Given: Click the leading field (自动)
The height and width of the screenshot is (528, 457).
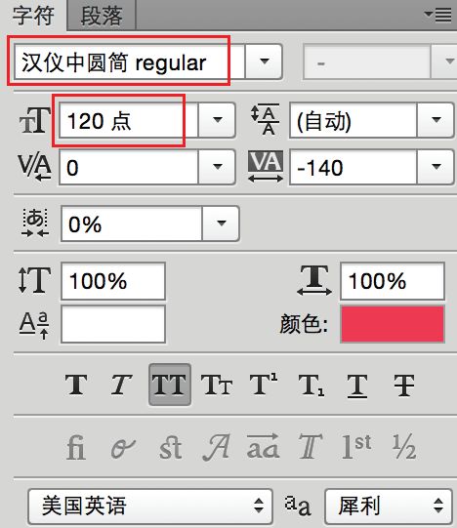Looking at the screenshot, I should tap(353, 121).
